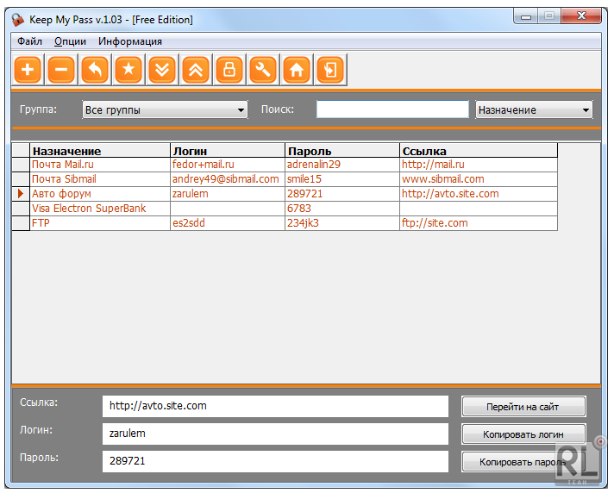Click the password cell 6783
The image size is (614, 493).
[342, 209]
